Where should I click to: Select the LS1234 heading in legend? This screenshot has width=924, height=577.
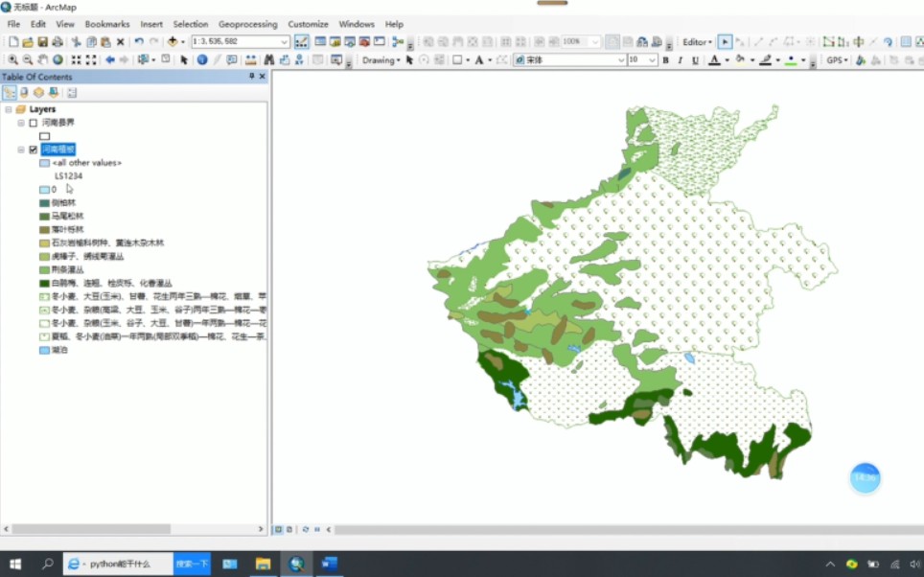[x=68, y=176]
